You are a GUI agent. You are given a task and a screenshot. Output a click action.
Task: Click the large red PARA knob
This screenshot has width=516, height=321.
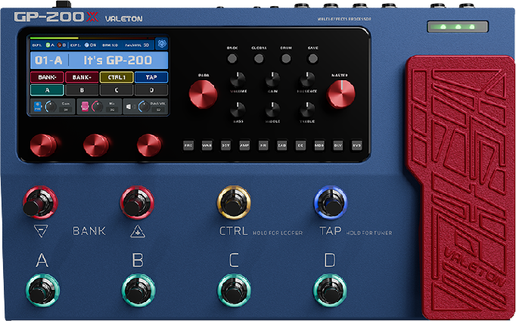(x=203, y=94)
